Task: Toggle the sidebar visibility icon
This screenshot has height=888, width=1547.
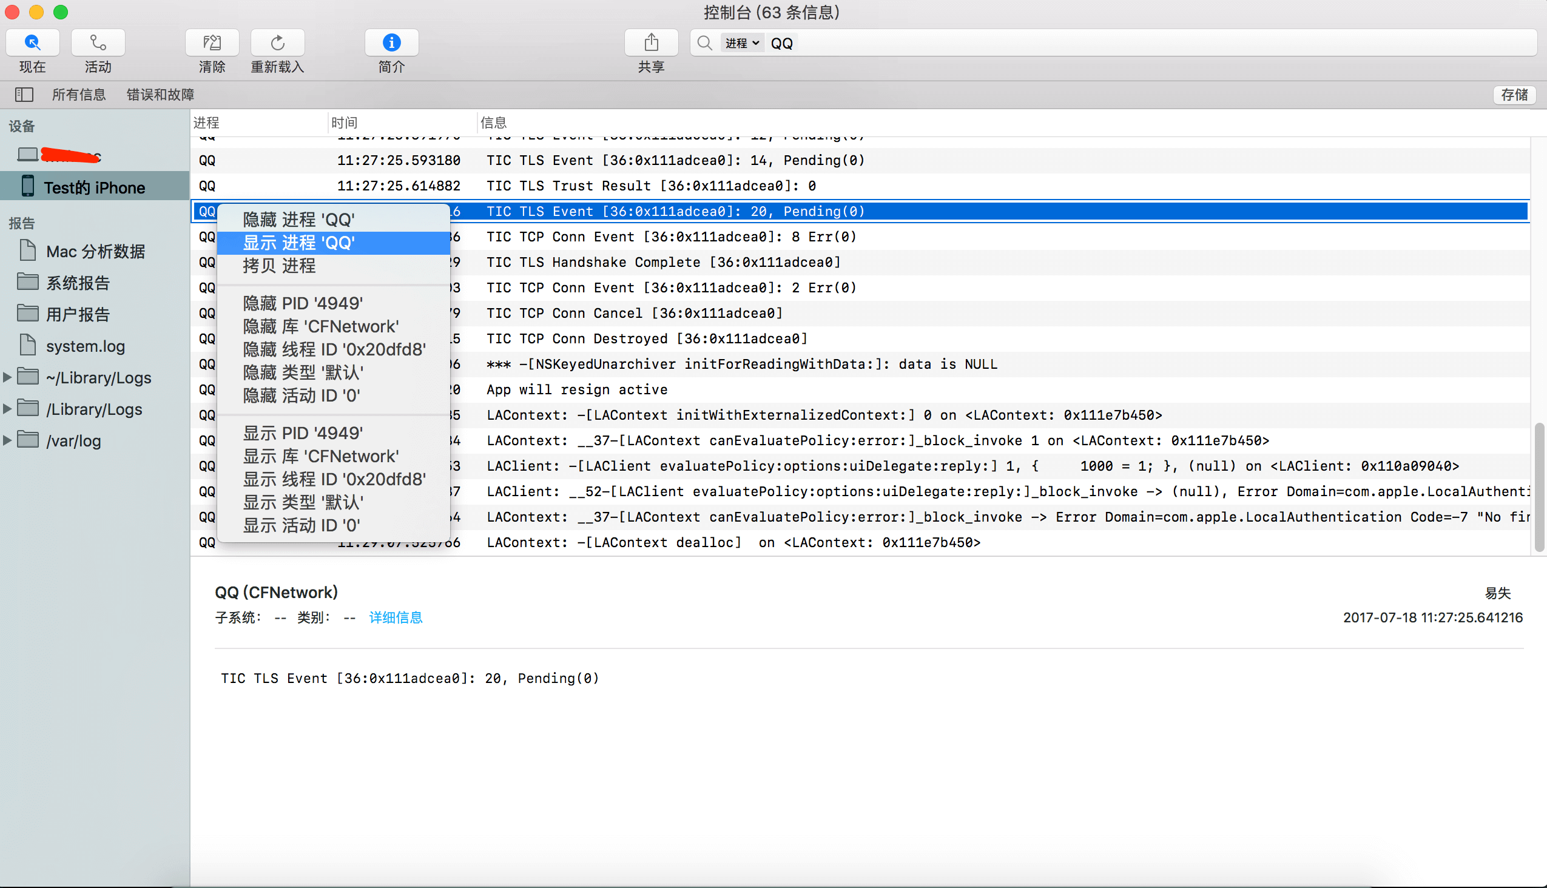Action: (x=24, y=95)
